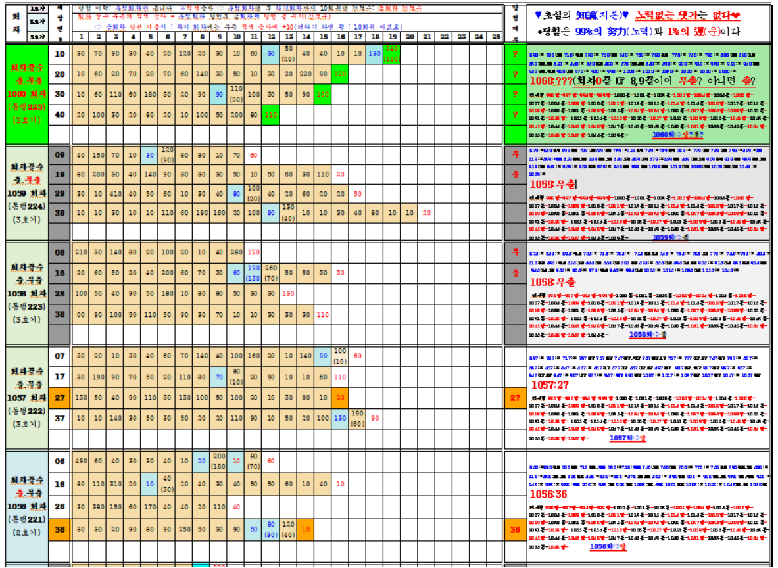This screenshot has height=568, width=778.
Task: Click the orange 36 result cell on right
Action: pos(515,528)
